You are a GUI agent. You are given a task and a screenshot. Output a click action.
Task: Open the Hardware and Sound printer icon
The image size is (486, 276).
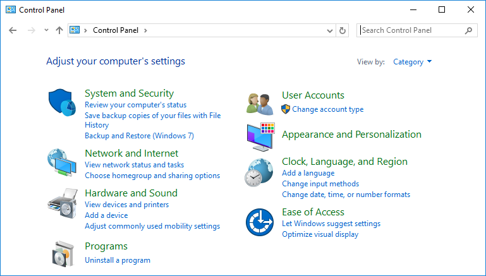coord(63,203)
